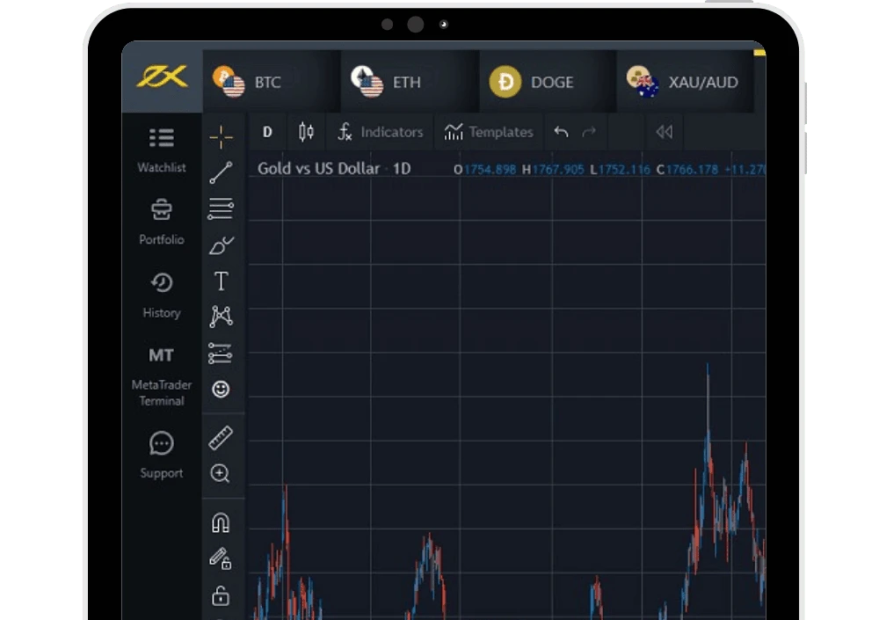Redo the chart action

point(589,132)
